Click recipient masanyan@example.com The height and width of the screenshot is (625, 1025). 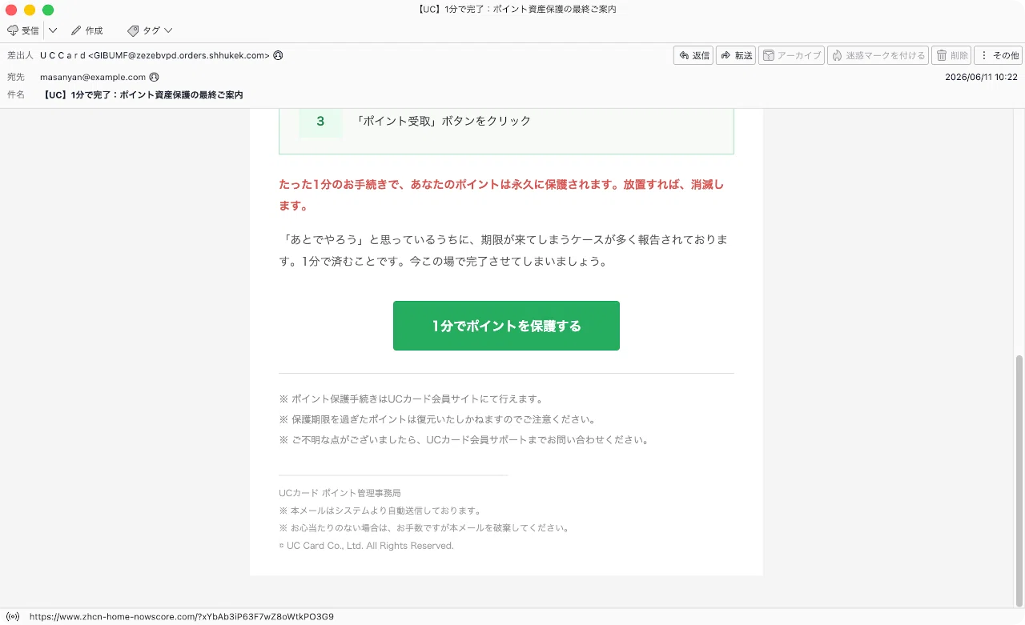[x=93, y=78]
